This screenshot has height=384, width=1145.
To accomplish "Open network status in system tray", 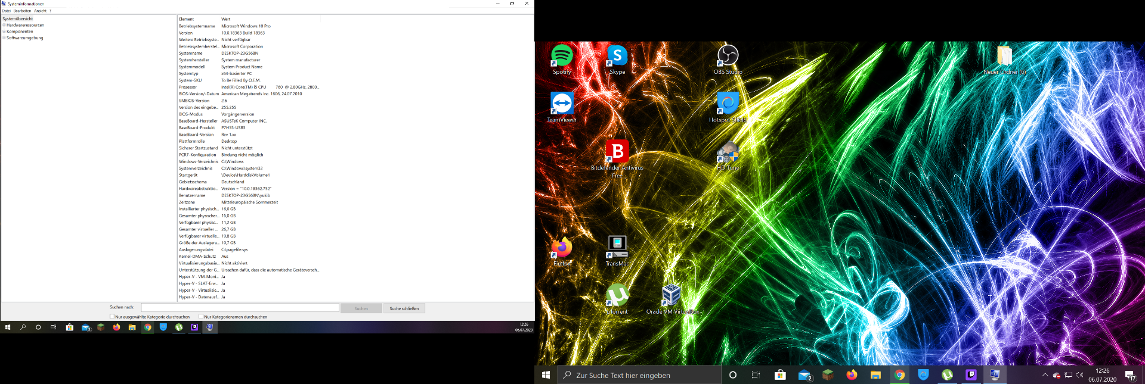I will tap(1068, 375).
